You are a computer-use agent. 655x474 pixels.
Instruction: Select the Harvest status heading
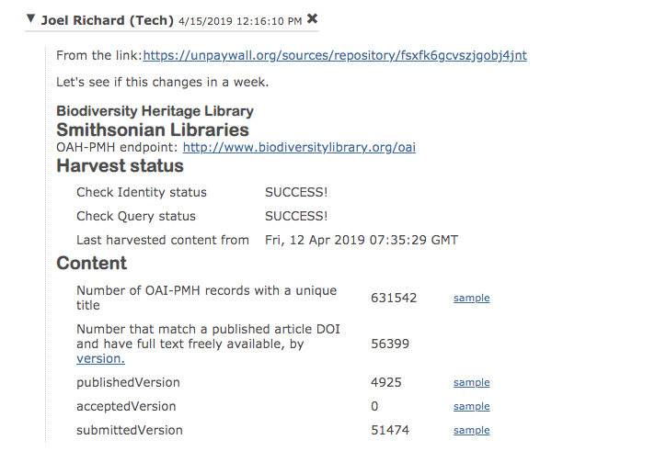click(x=120, y=166)
